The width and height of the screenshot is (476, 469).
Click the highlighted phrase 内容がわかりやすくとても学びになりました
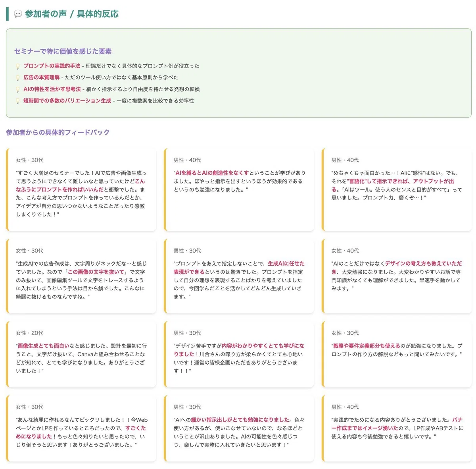pos(239,350)
